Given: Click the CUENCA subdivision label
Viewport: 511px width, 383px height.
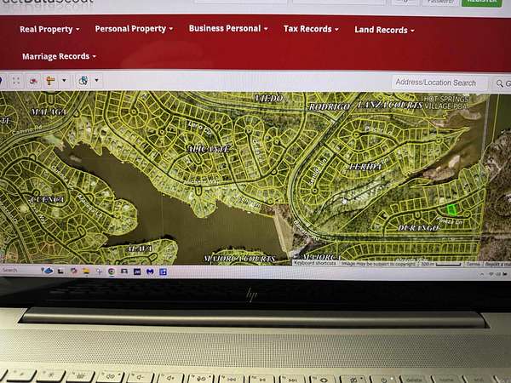Looking at the screenshot, I should (48, 199).
